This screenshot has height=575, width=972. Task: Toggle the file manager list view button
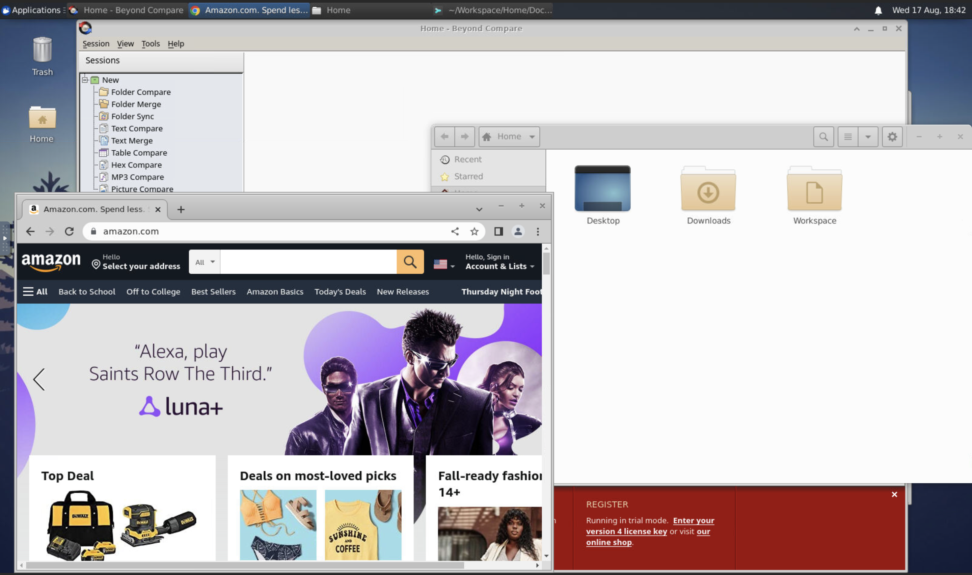coord(847,137)
